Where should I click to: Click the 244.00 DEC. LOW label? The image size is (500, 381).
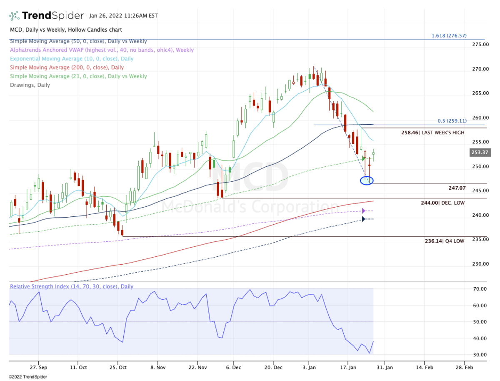tap(442, 203)
